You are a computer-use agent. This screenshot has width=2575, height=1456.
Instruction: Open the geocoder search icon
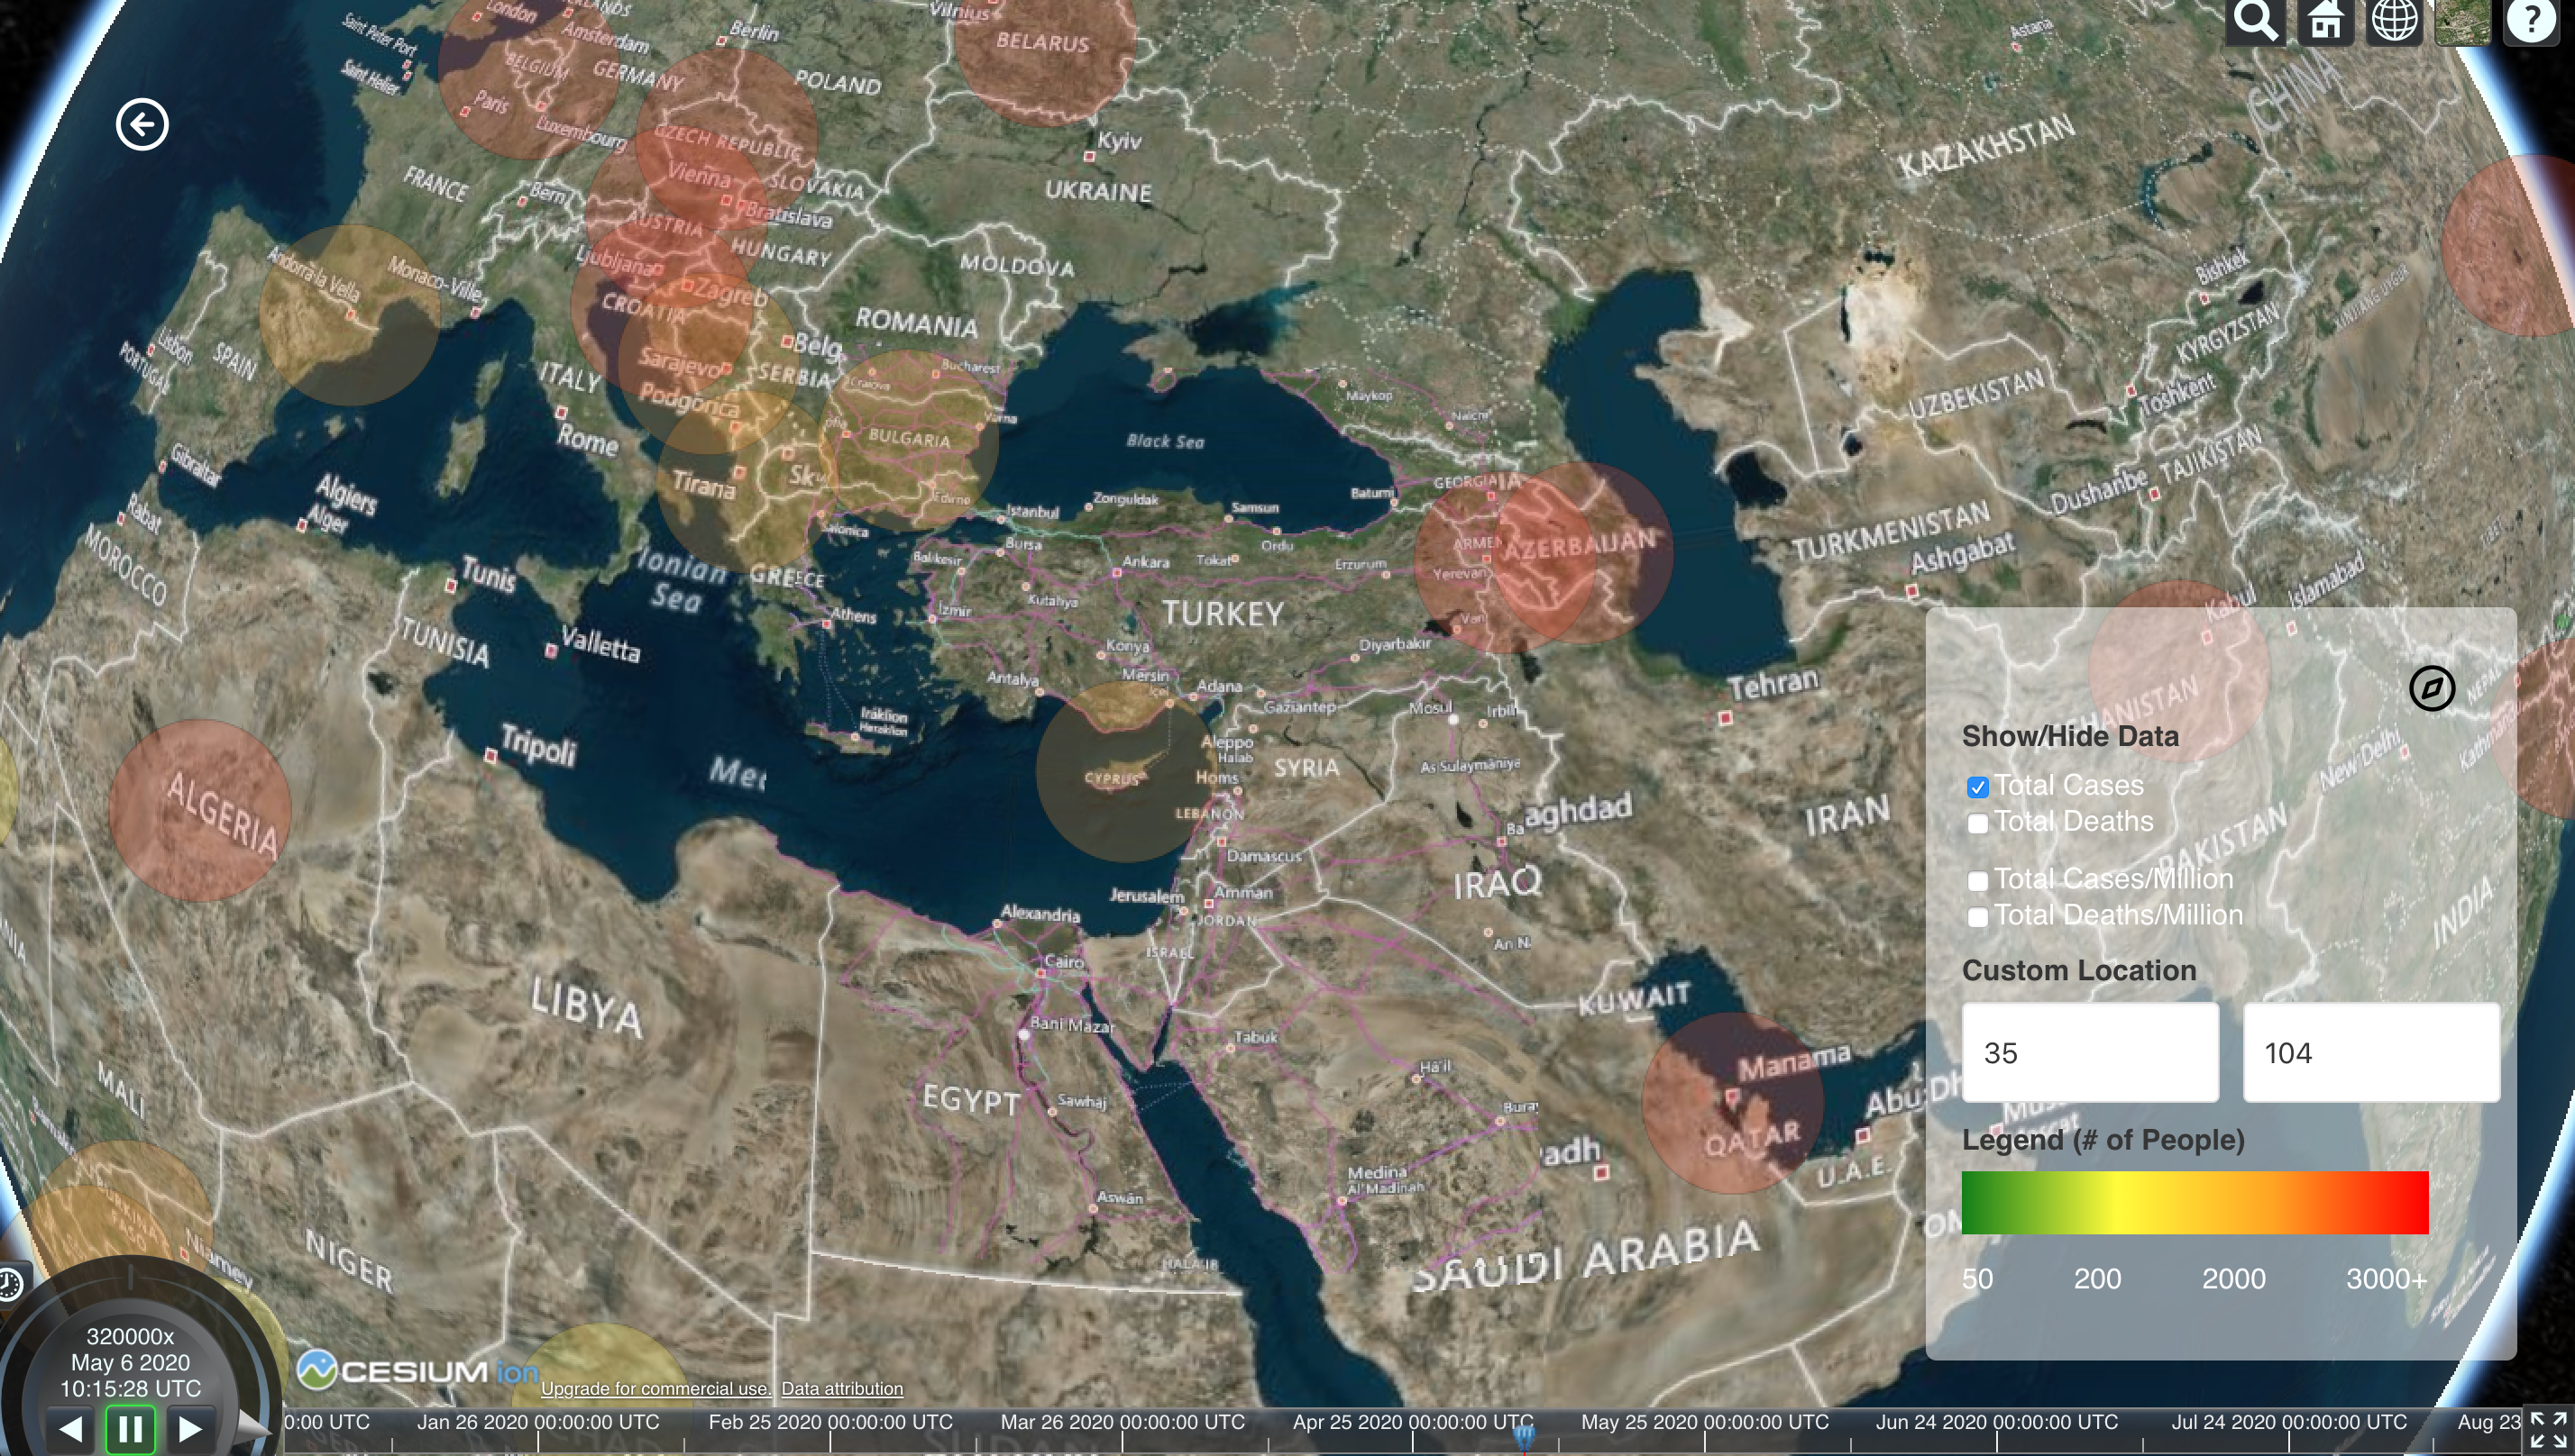[x=2255, y=20]
